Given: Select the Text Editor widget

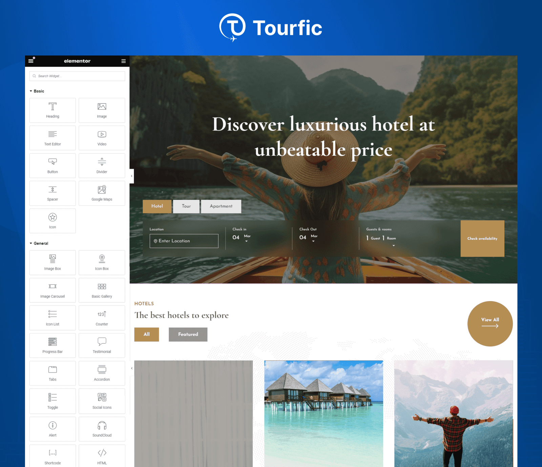Looking at the screenshot, I should click(53, 138).
